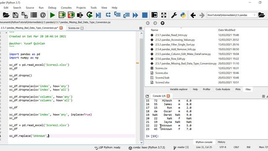Open the Search menu
The width and height of the screenshot is (268, 151).
point(17,8)
